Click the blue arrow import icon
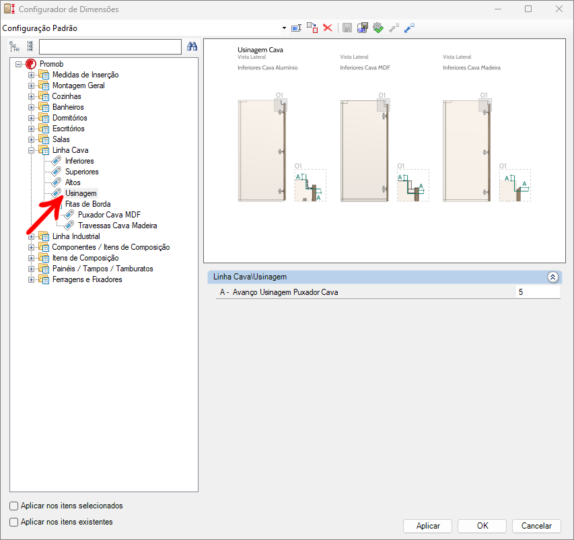The height and width of the screenshot is (540, 574). (x=409, y=28)
